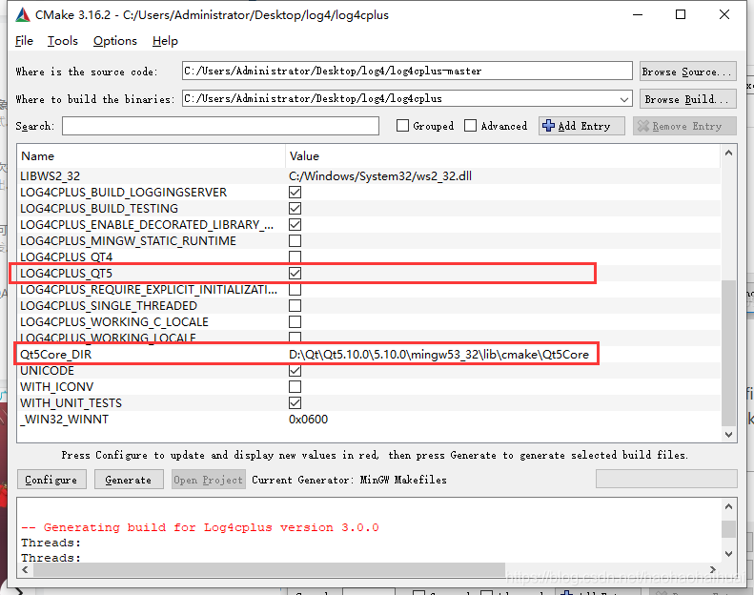754x595 pixels.
Task: Open the Tools menu
Action: pos(63,41)
